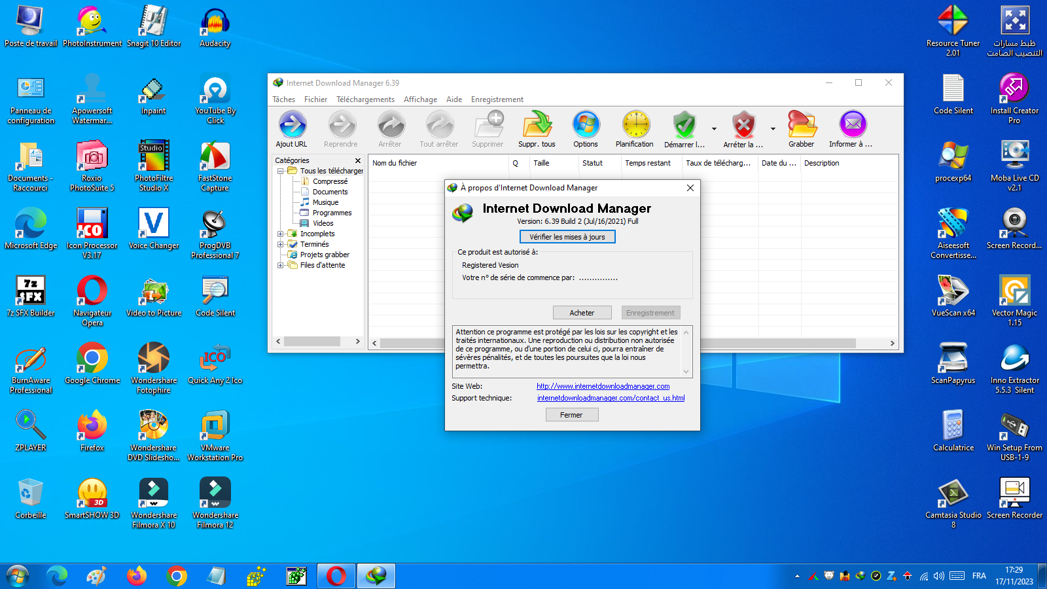Open the Fichier menu
The width and height of the screenshot is (1047, 589).
pos(315,99)
